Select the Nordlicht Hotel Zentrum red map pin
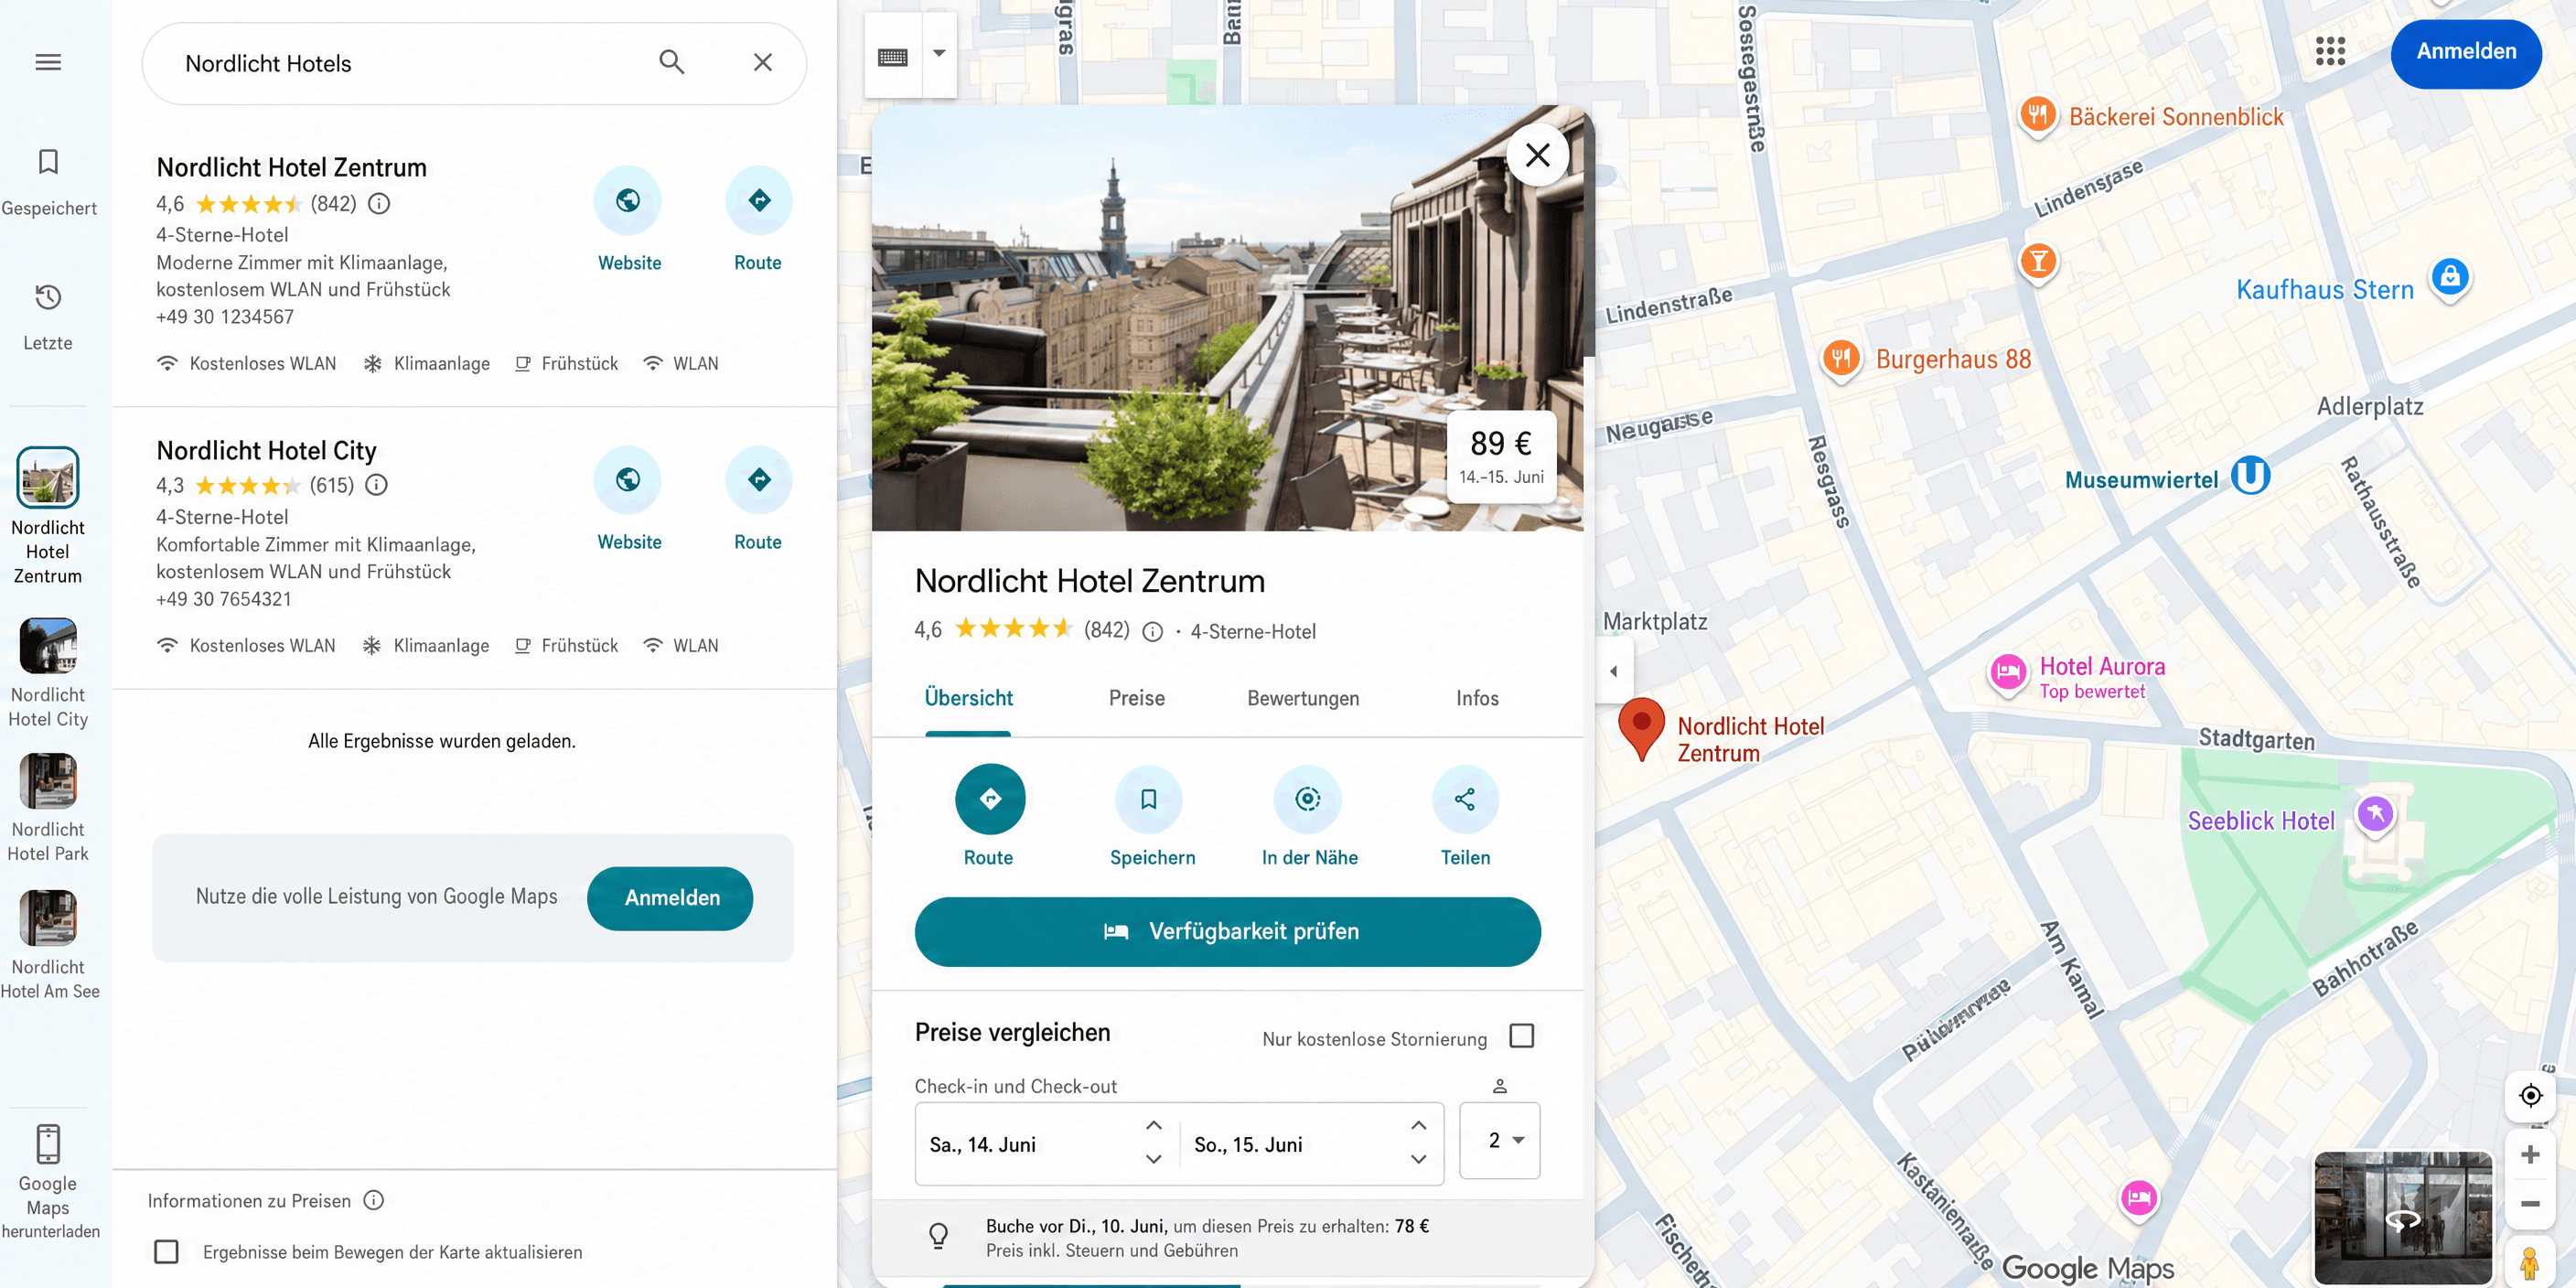This screenshot has width=2576, height=1288. point(1641,729)
